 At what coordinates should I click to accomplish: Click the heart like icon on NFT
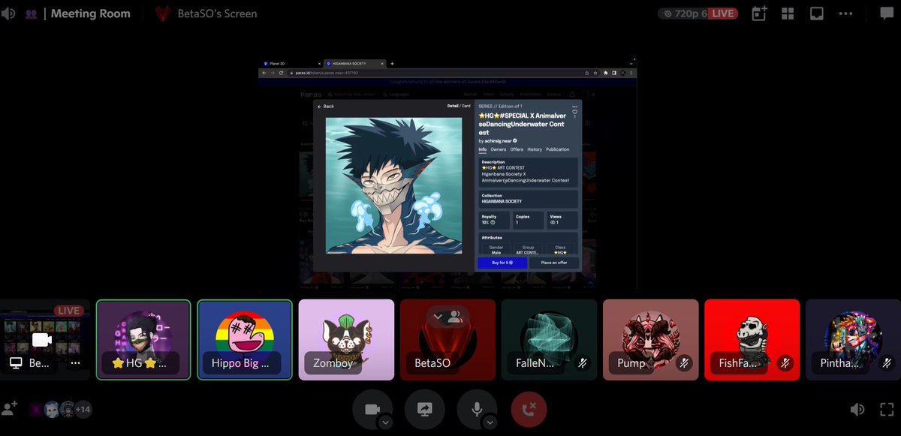tap(575, 113)
